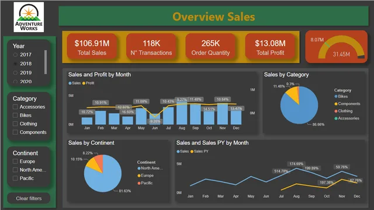Click the Clothing legend entry in Sales by Category
The width and height of the screenshot is (374, 210).
[x=344, y=111]
